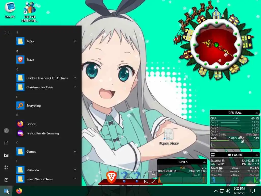261x196 pixels.
Task: Launch Firefox from the Start menu list
Action: tap(47, 124)
